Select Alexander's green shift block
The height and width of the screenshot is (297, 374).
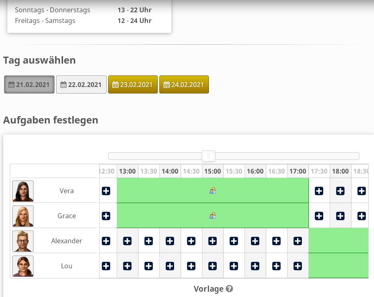pyautogui.click(x=338, y=241)
